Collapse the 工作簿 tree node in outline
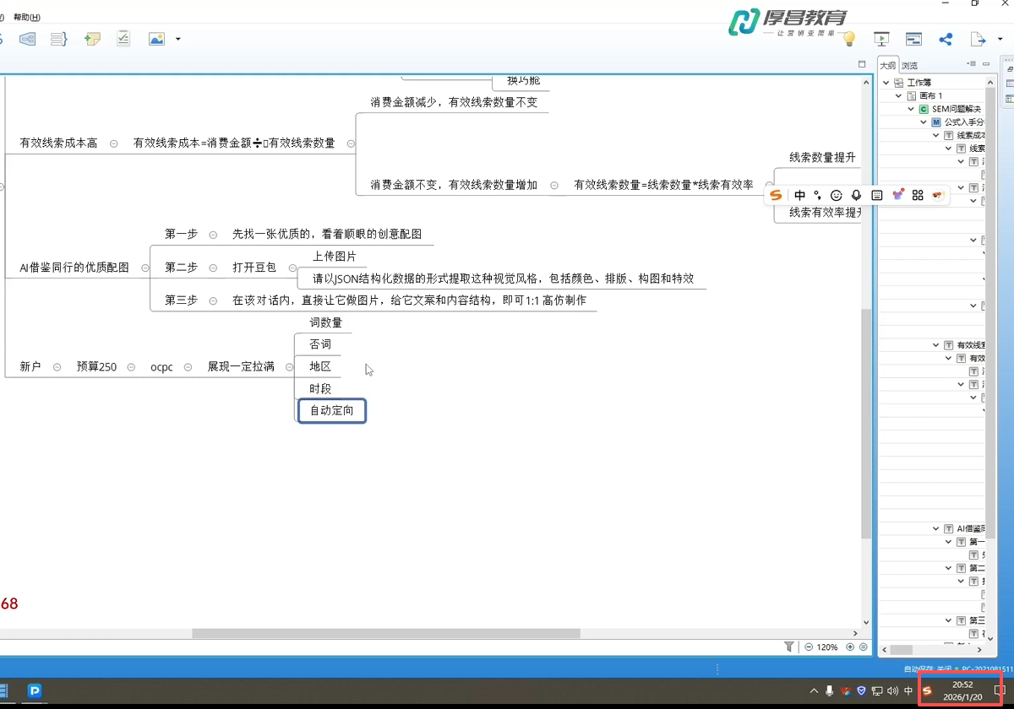The image size is (1014, 709). [x=886, y=83]
